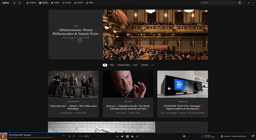Open the Magazin section
Image resolution: width=256 pixels, height=140 pixels.
tap(44, 3)
